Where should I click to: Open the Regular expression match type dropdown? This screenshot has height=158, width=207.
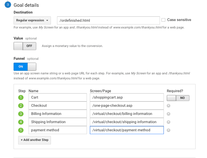pyautogui.click(x=32, y=20)
